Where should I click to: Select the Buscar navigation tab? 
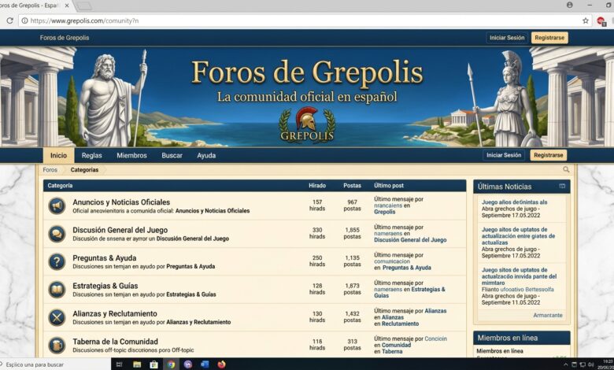[172, 155]
